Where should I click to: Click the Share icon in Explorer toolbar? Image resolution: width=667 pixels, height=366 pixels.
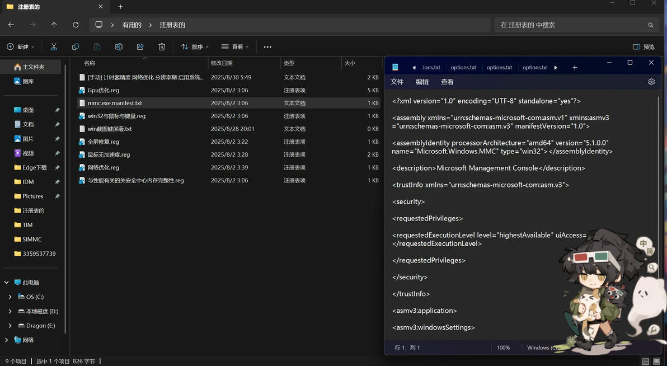coord(140,47)
